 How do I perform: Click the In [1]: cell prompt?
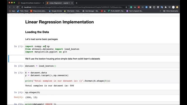[19, 46]
